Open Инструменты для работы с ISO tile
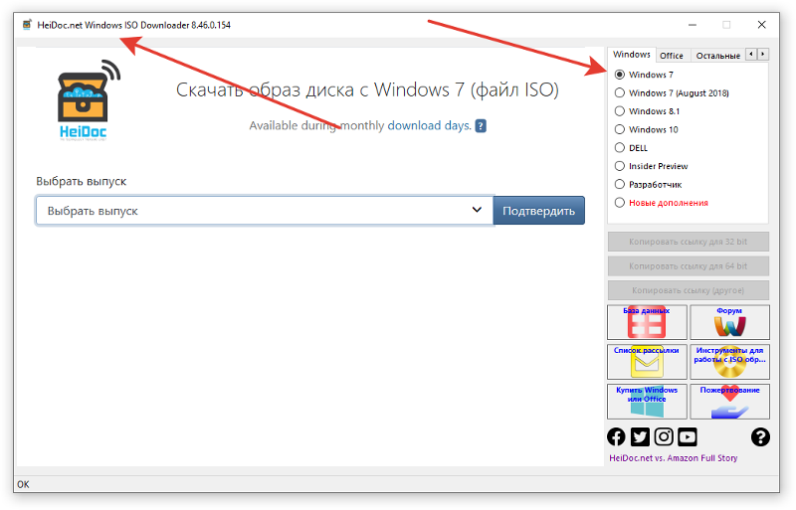796x510 pixels. [x=729, y=362]
